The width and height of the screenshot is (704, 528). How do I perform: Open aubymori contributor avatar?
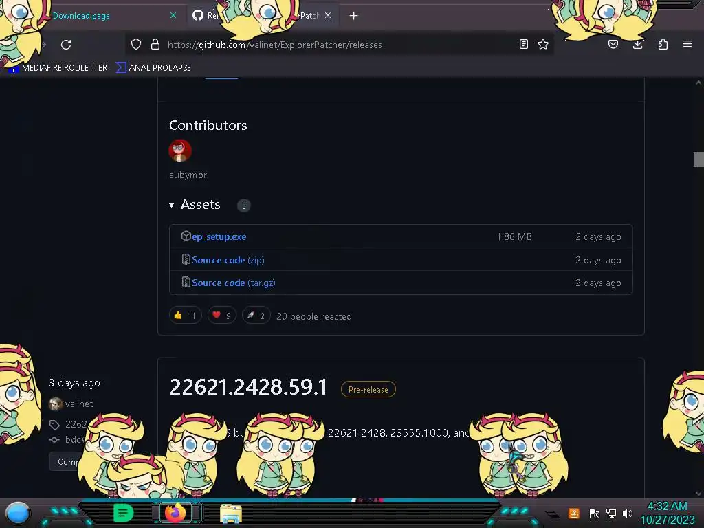point(180,151)
